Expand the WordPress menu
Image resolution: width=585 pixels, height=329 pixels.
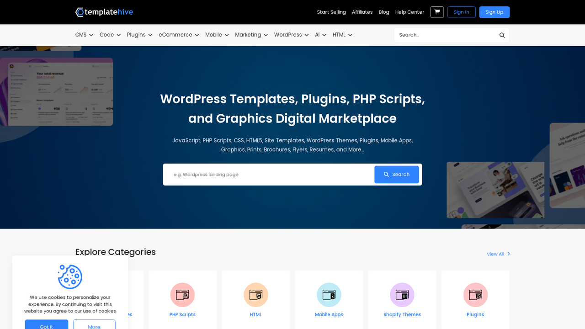pyautogui.click(x=291, y=35)
